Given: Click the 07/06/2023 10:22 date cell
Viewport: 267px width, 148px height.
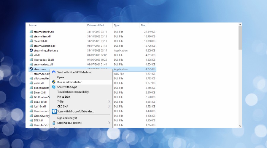Looking at the screenshot, I should (97, 60).
